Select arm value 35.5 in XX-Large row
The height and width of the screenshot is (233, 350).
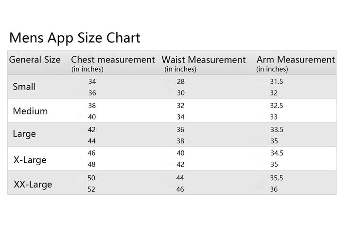(277, 178)
